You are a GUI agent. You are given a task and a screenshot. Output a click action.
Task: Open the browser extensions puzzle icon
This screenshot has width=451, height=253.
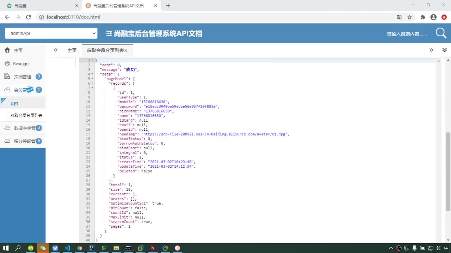pos(423,17)
